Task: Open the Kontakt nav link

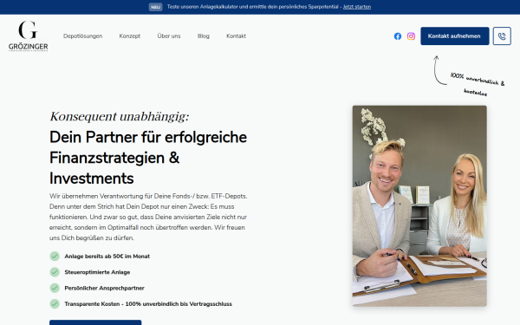Action: tap(236, 36)
